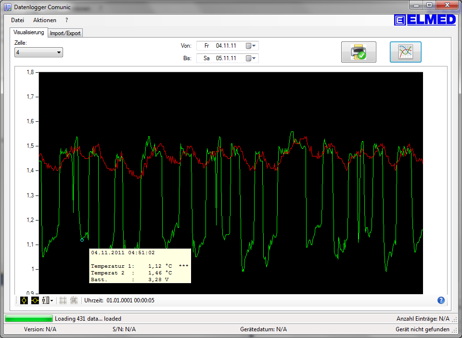Open the blue help question mark
The height and width of the screenshot is (338, 462).
pos(441,300)
